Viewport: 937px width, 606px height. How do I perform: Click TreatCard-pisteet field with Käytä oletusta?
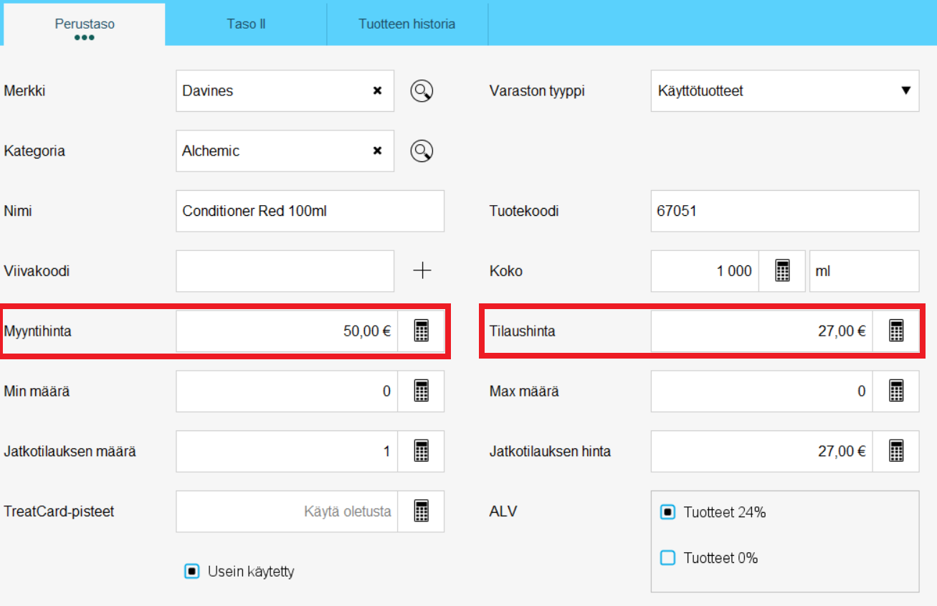(x=287, y=511)
